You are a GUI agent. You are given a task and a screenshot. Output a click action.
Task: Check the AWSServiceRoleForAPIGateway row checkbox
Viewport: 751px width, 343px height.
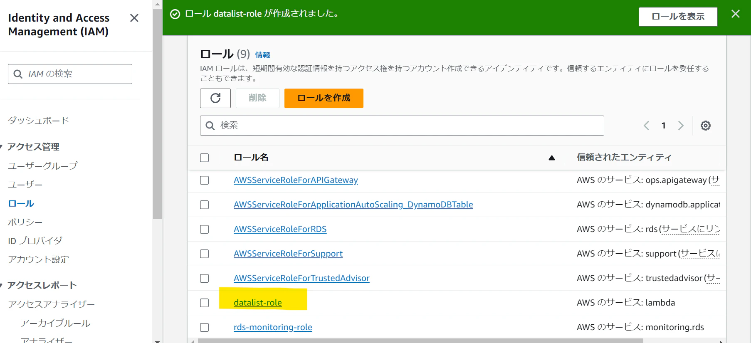pos(204,180)
